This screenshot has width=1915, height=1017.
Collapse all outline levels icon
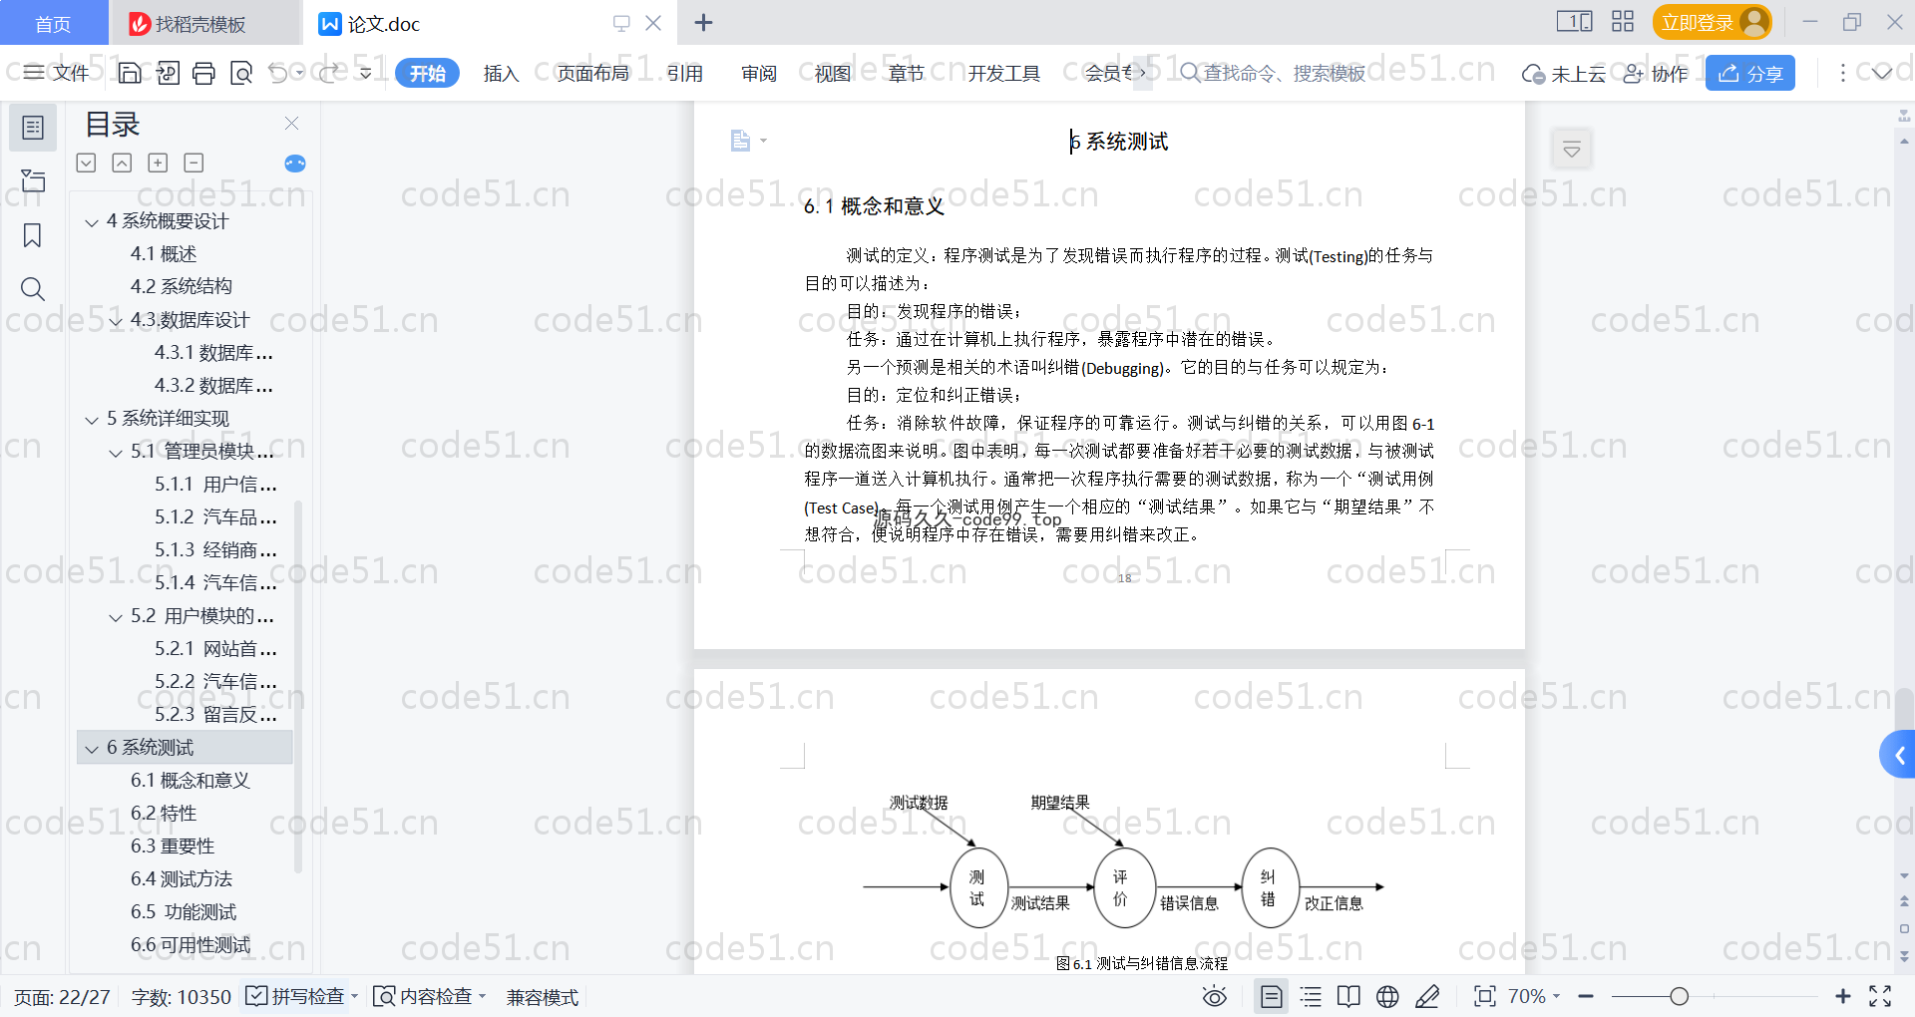coord(122,163)
